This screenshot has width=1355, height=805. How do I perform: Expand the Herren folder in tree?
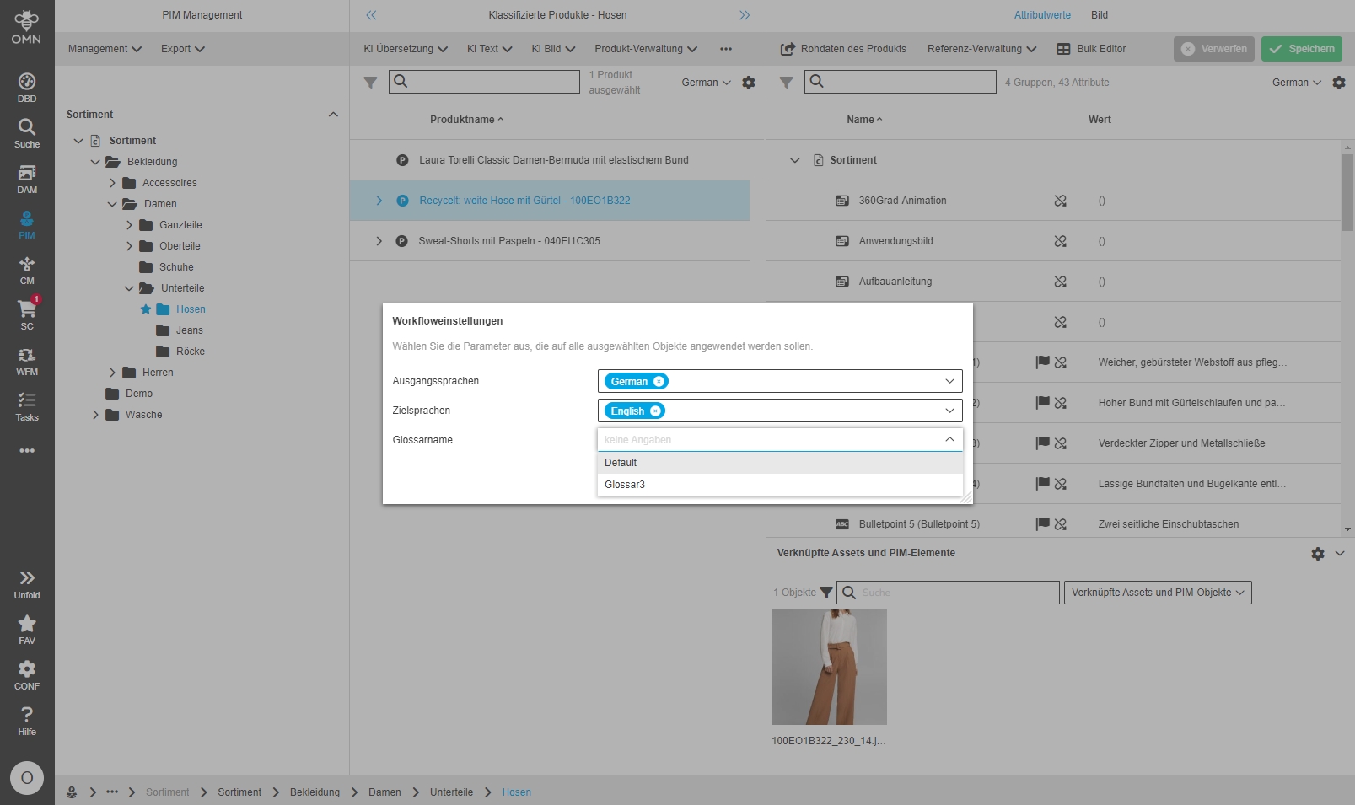click(112, 373)
